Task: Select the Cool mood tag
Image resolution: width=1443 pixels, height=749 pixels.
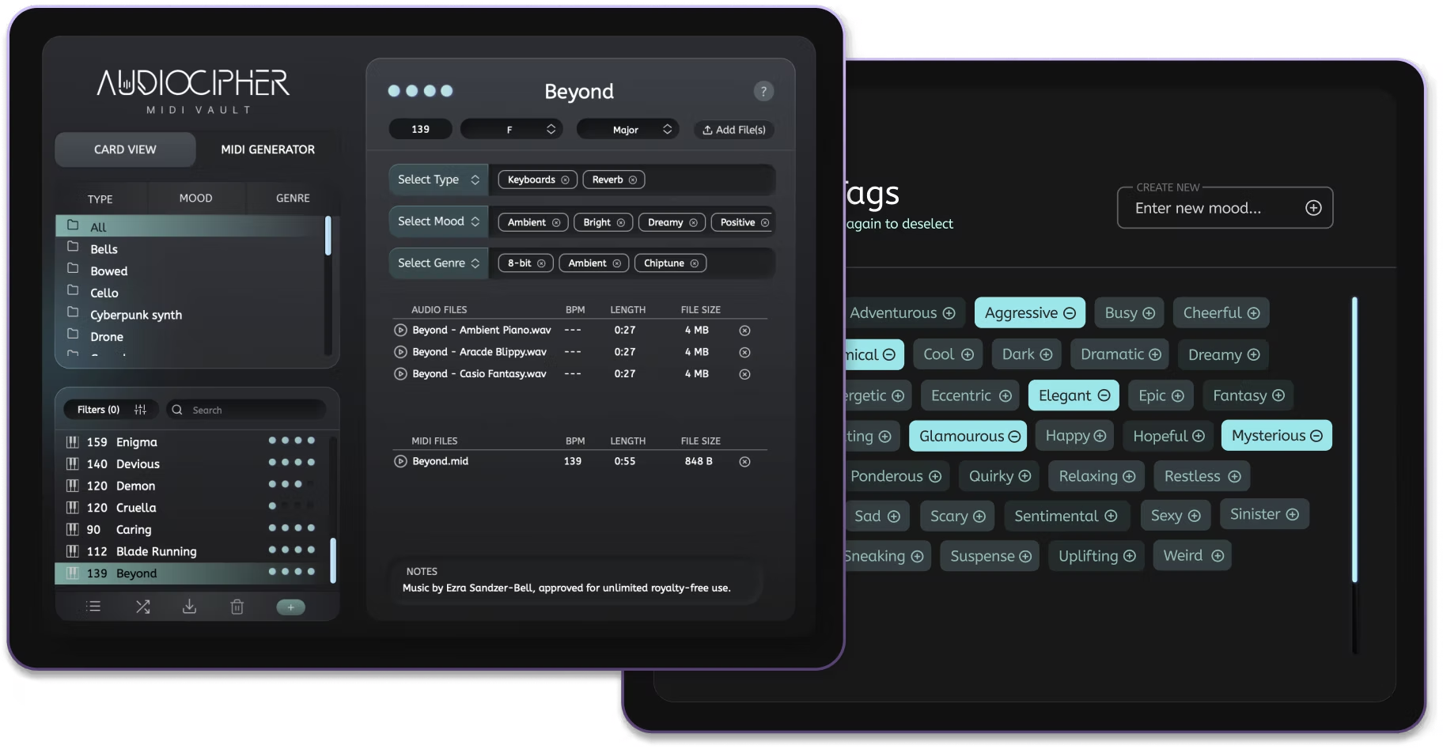Action: click(x=947, y=354)
